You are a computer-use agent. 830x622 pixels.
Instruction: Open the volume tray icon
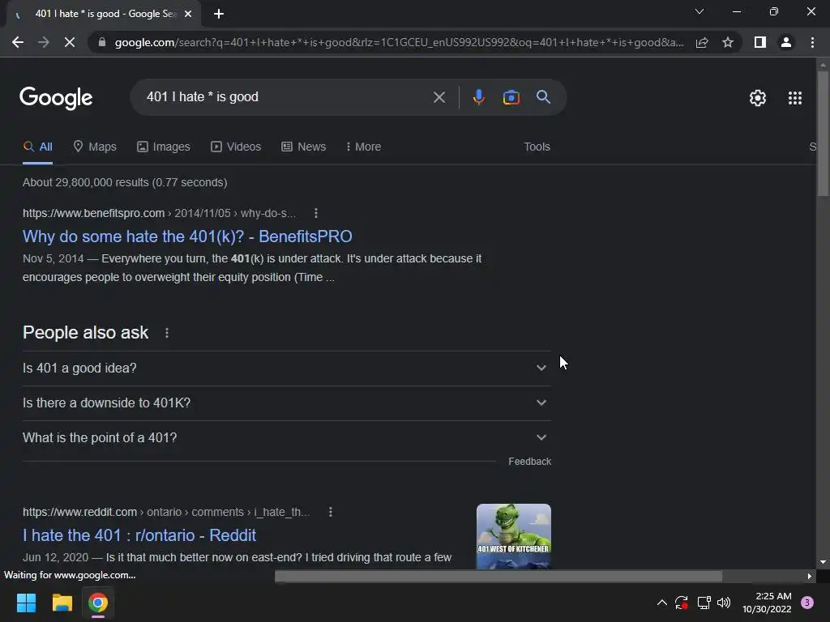724,603
